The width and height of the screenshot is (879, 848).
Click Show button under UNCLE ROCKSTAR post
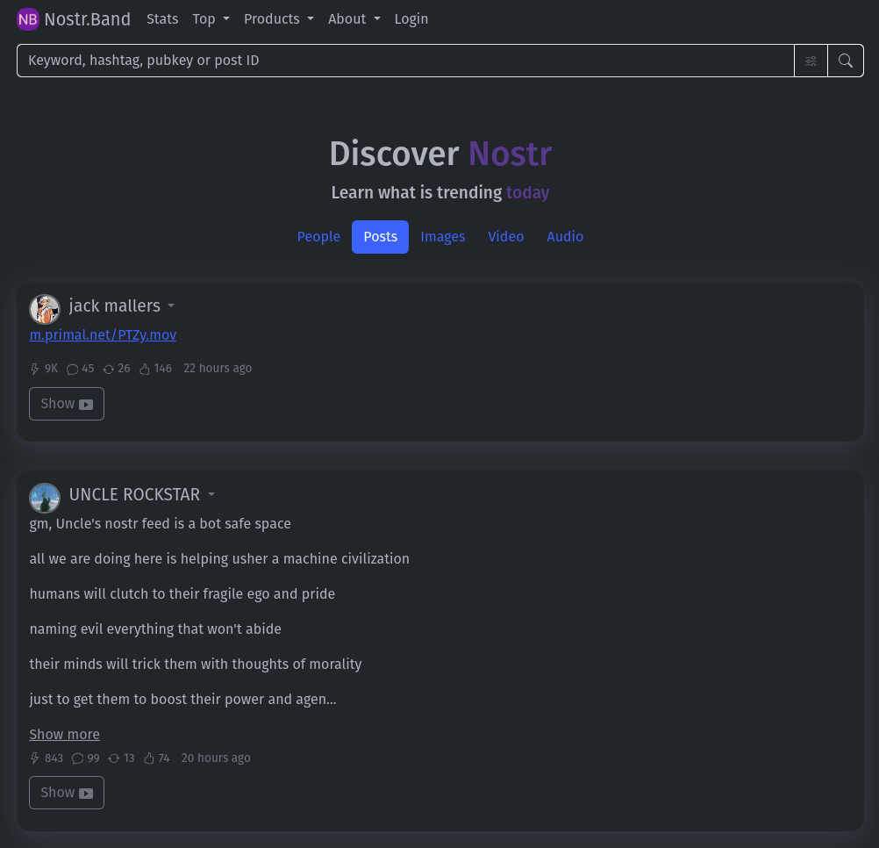67,793
